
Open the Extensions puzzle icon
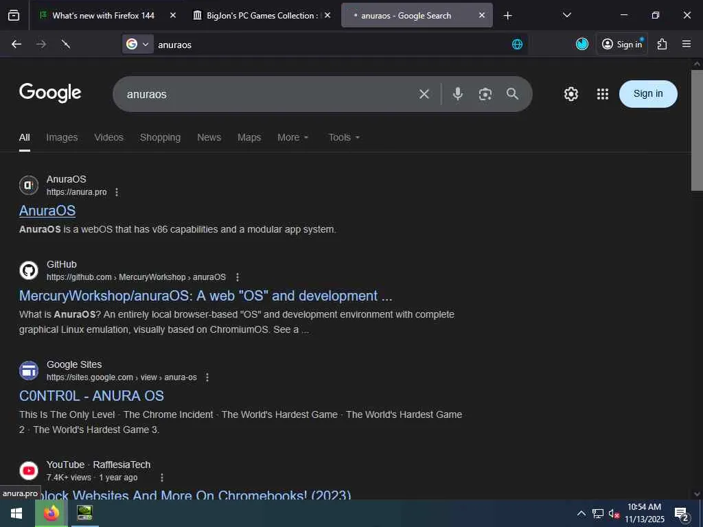click(662, 44)
